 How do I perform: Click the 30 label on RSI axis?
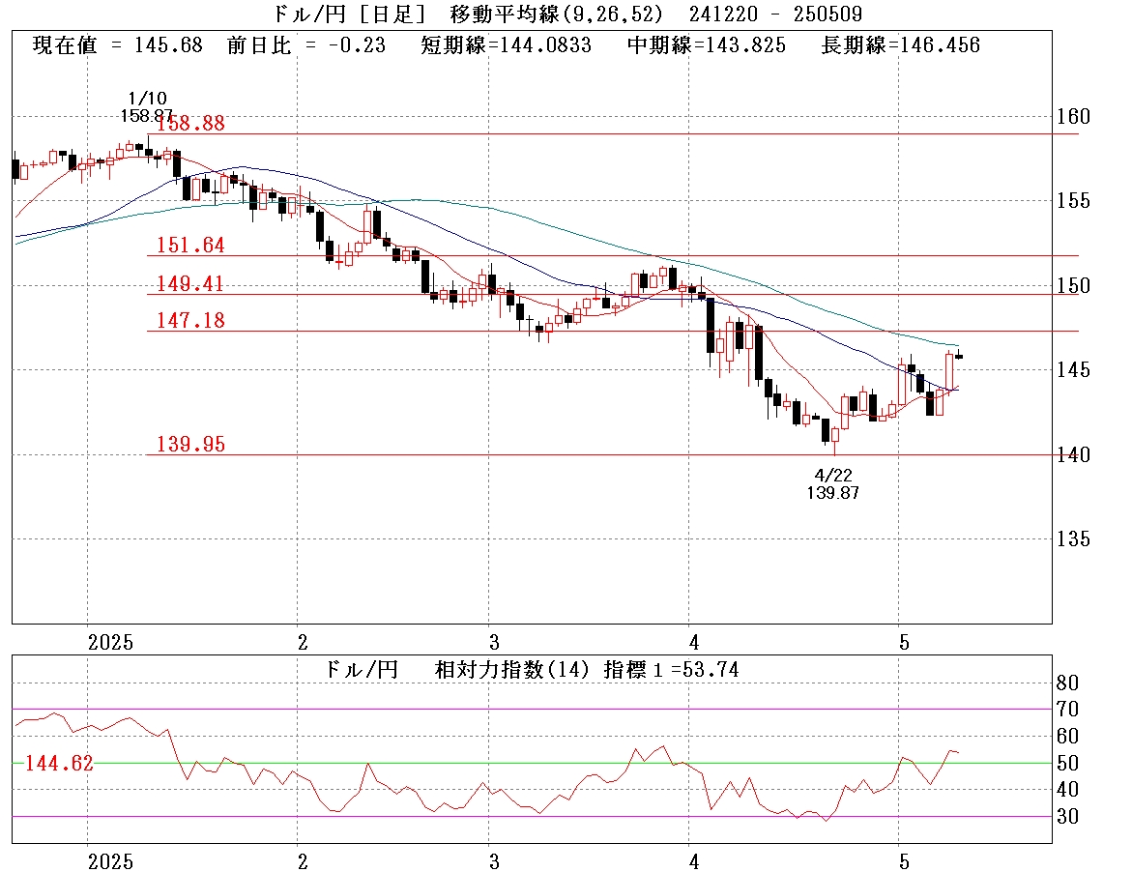click(x=1067, y=817)
